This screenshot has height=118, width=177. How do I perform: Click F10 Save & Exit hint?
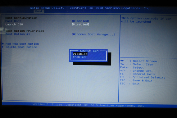tap(136, 80)
